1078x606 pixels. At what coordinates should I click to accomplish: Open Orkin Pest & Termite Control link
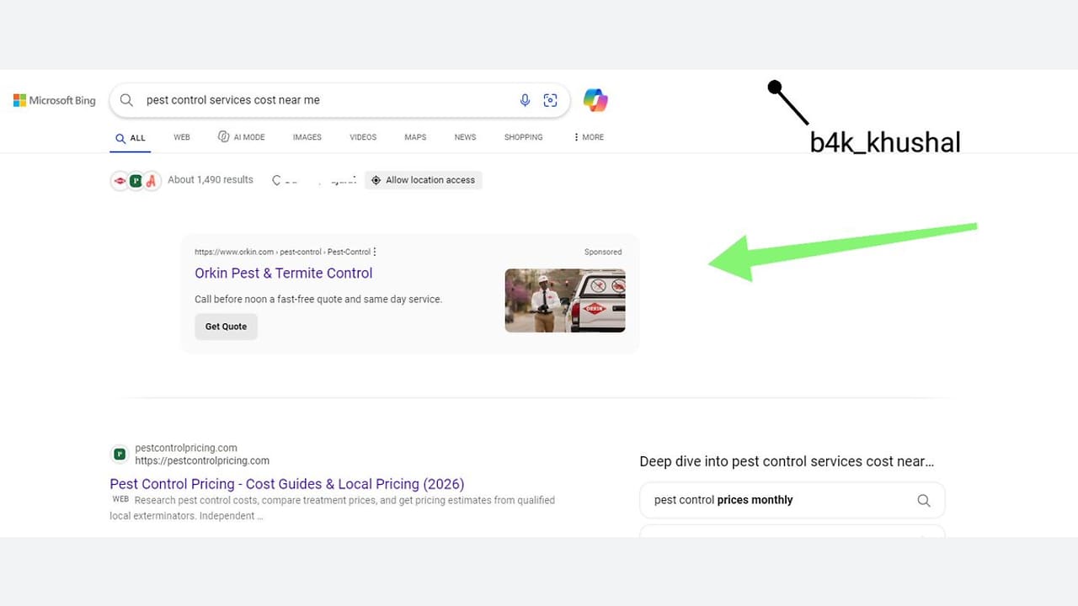click(284, 273)
